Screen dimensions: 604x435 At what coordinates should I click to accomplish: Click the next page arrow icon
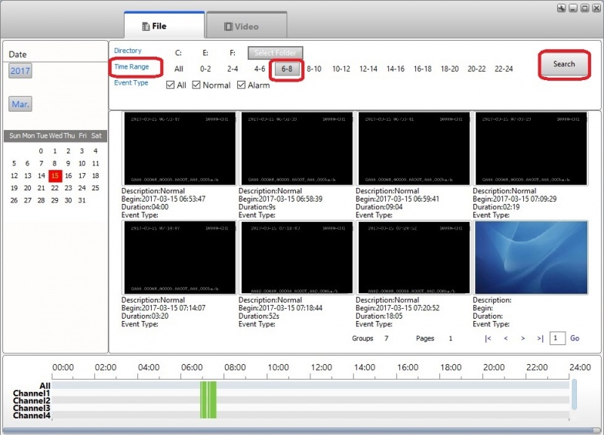(521, 339)
